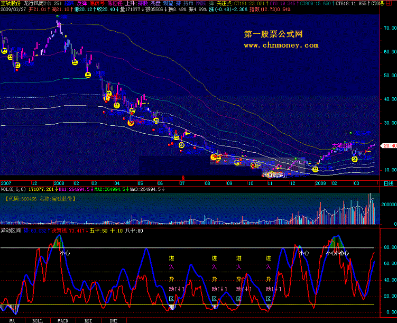Click the 20.40 current price tag
397x323 pixels.
click(389, 145)
